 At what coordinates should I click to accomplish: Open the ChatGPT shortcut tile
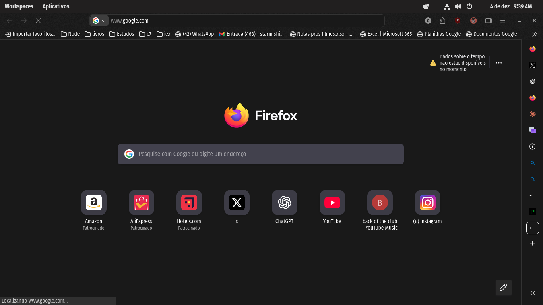[x=285, y=203]
